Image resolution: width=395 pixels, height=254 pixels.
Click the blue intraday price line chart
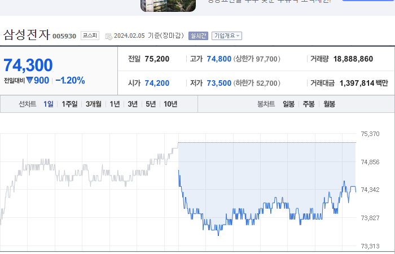[x=267, y=203]
